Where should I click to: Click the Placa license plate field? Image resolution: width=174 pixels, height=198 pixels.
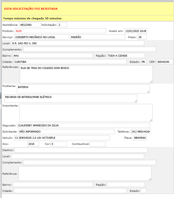[140, 138]
